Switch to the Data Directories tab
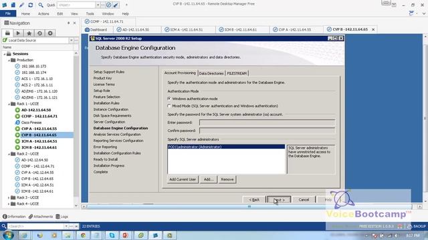The height and width of the screenshot is (240, 428). 211,73
